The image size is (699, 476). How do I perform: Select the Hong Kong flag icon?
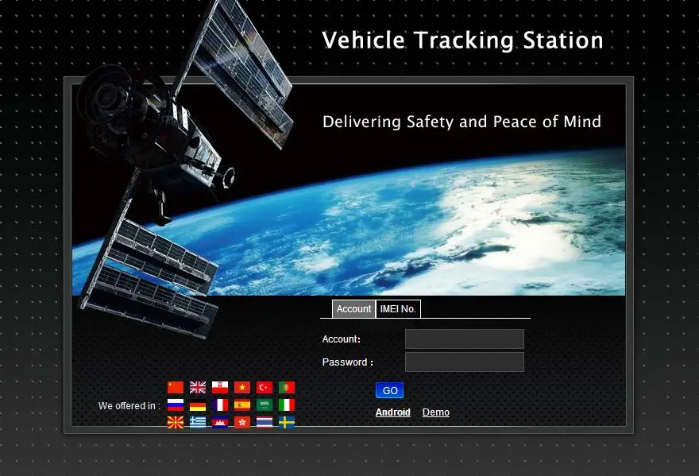point(242,422)
